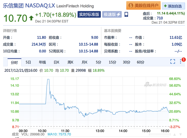Click the lightning icon on 极速版

pyautogui.click(x=118, y=14)
